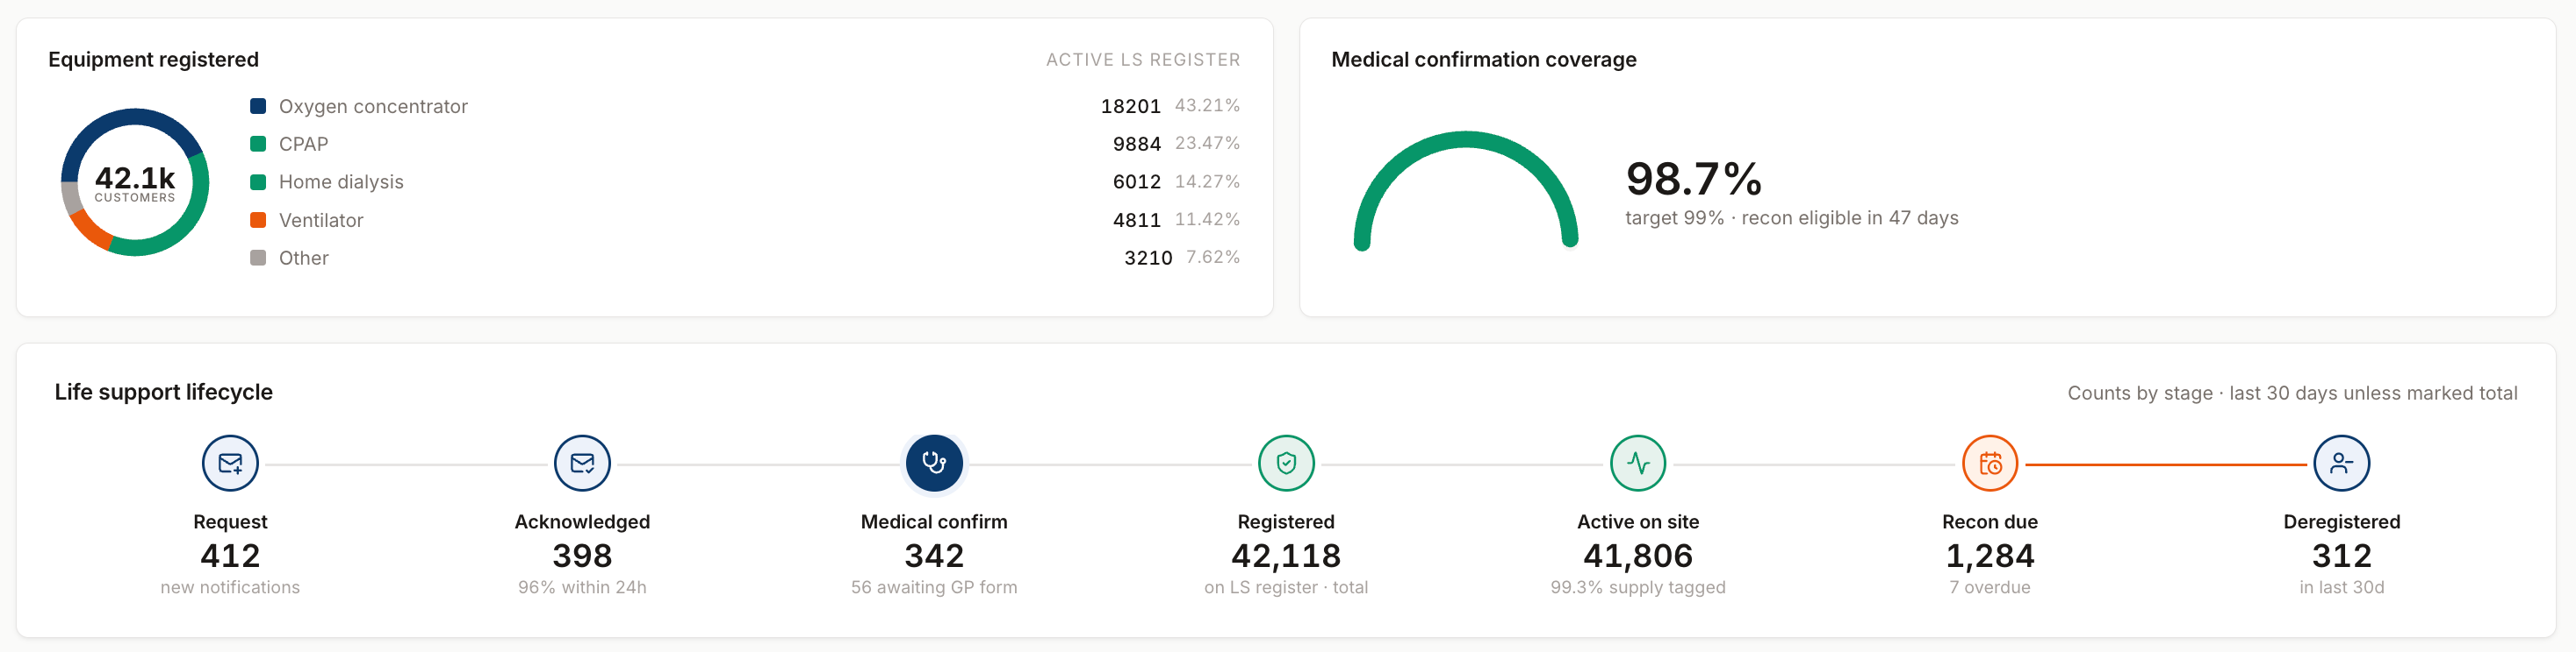The width and height of the screenshot is (2576, 652).
Task: Click the value '6012'
Action: pos(1137,183)
